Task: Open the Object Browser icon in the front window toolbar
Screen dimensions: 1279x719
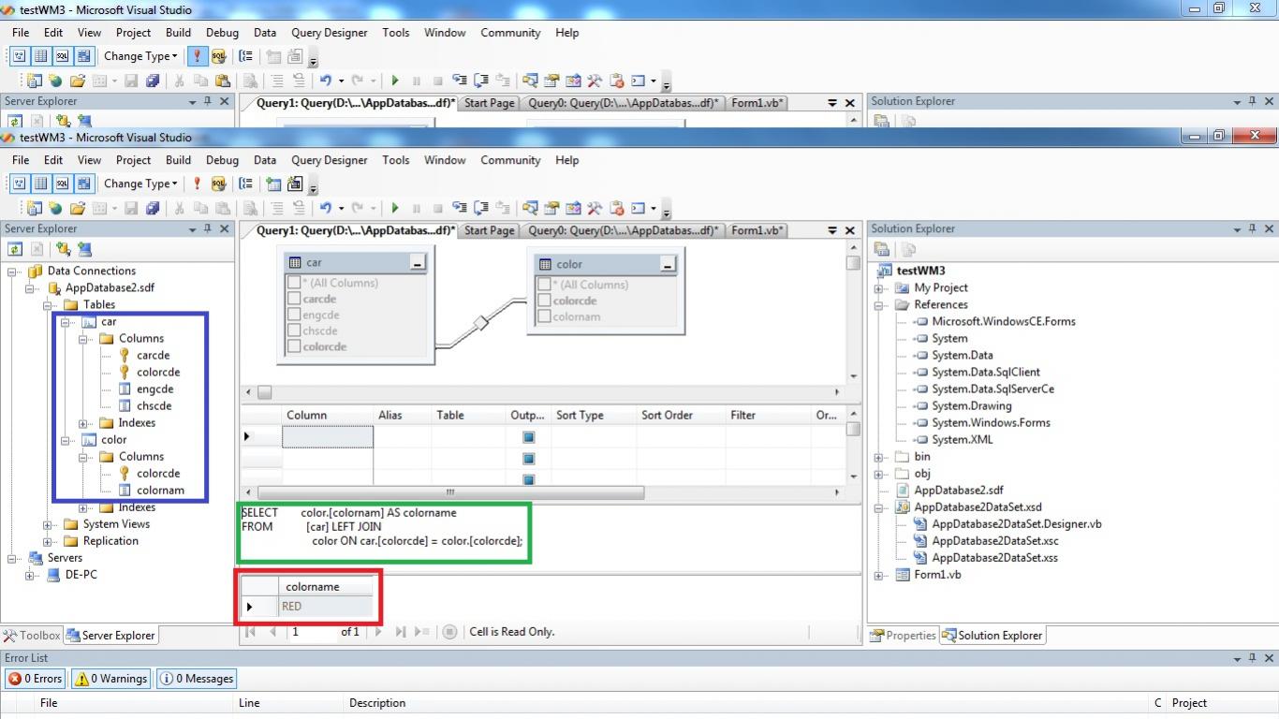Action: (573, 208)
